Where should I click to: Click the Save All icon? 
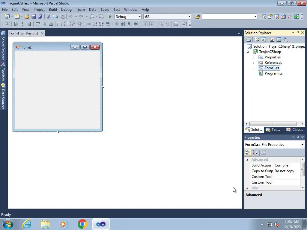pos(40,17)
